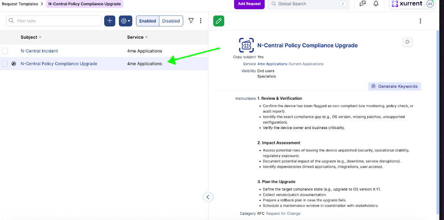Sort by the Service column header

coord(137,37)
